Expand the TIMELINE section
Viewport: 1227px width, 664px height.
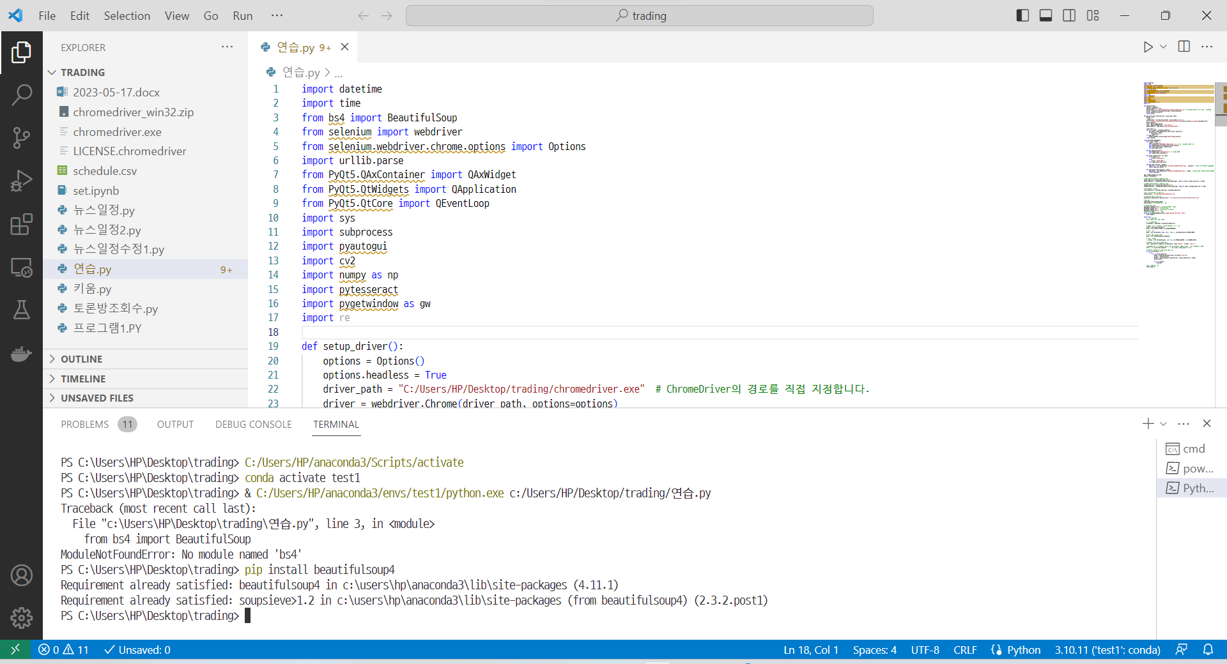click(83, 379)
